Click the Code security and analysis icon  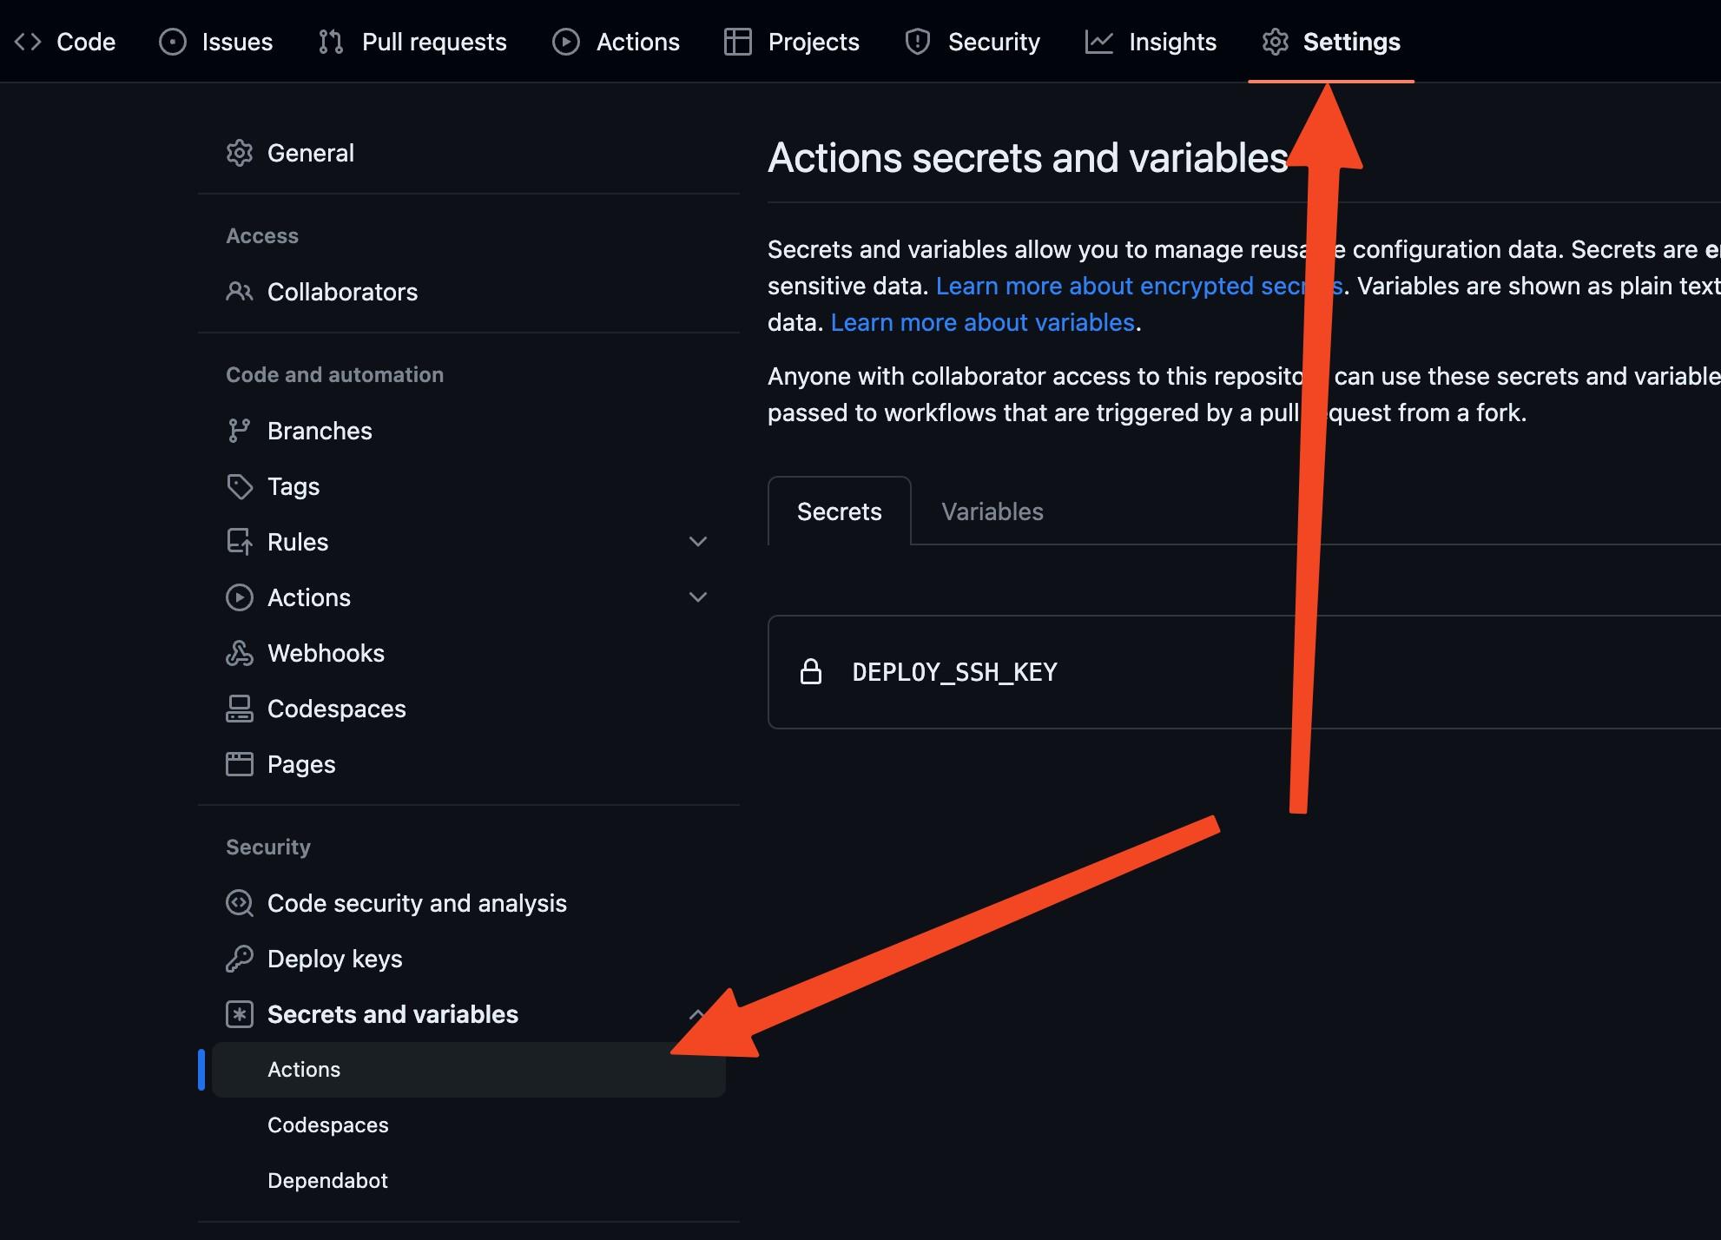[239, 903]
